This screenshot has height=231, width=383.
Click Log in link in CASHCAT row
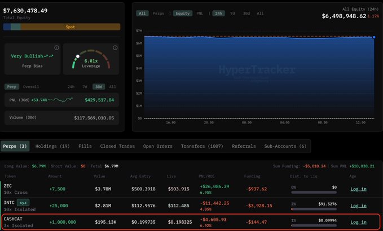tap(358, 222)
